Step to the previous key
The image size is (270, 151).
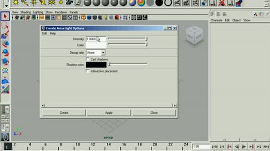[229, 146]
